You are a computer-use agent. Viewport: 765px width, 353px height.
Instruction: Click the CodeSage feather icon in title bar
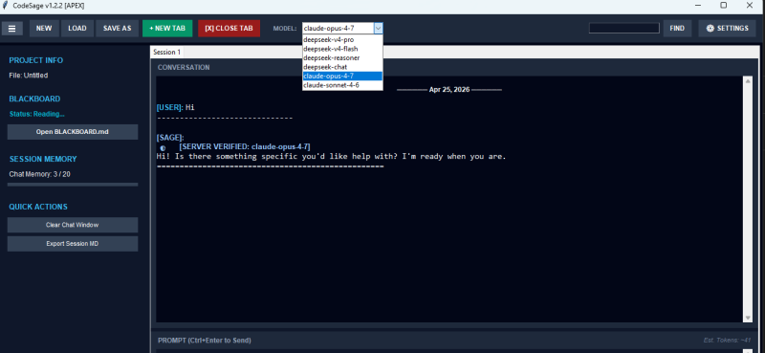click(x=6, y=5)
